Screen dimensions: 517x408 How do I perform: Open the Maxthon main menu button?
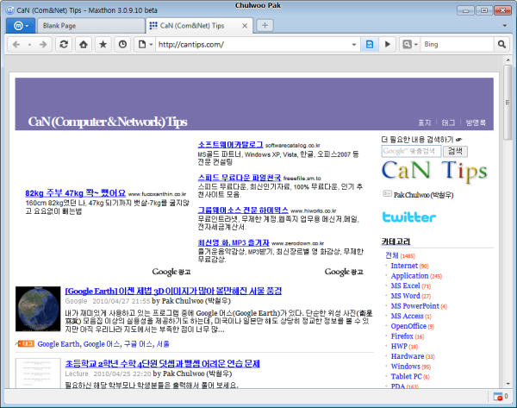click(21, 26)
